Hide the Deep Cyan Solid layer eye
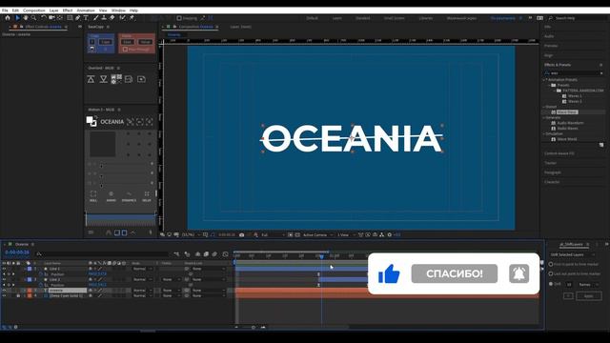610x343 pixels. coord(4,296)
